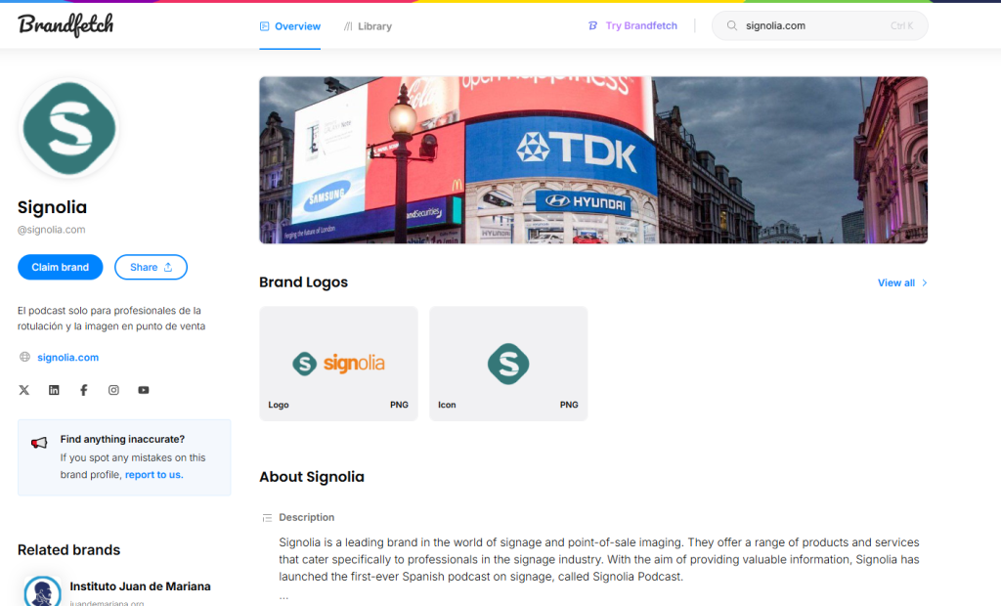Click the round Signolia avatar icon
This screenshot has width=1001, height=606.
click(69, 128)
